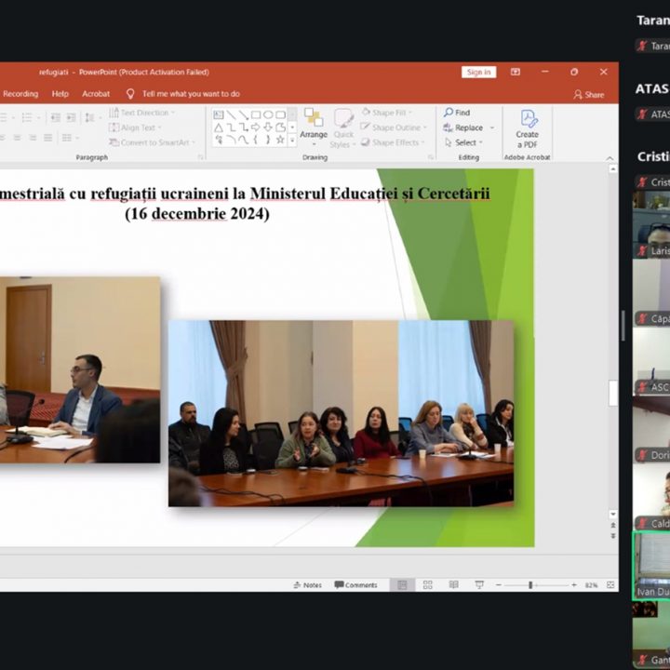The width and height of the screenshot is (670, 670).
Task: Expand the Select dropdown in Editing
Action: pos(465,142)
